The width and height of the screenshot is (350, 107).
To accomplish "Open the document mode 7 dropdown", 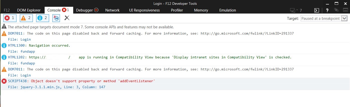I will click(x=296, y=10).
